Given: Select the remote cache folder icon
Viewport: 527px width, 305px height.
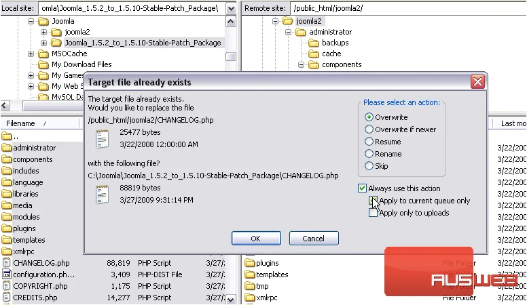Looking at the screenshot, I should [x=314, y=54].
